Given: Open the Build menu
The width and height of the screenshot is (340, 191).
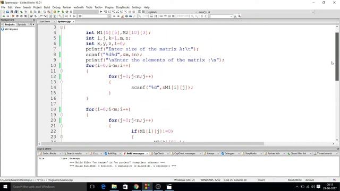Looking at the screenshot, I should pos(47,7).
